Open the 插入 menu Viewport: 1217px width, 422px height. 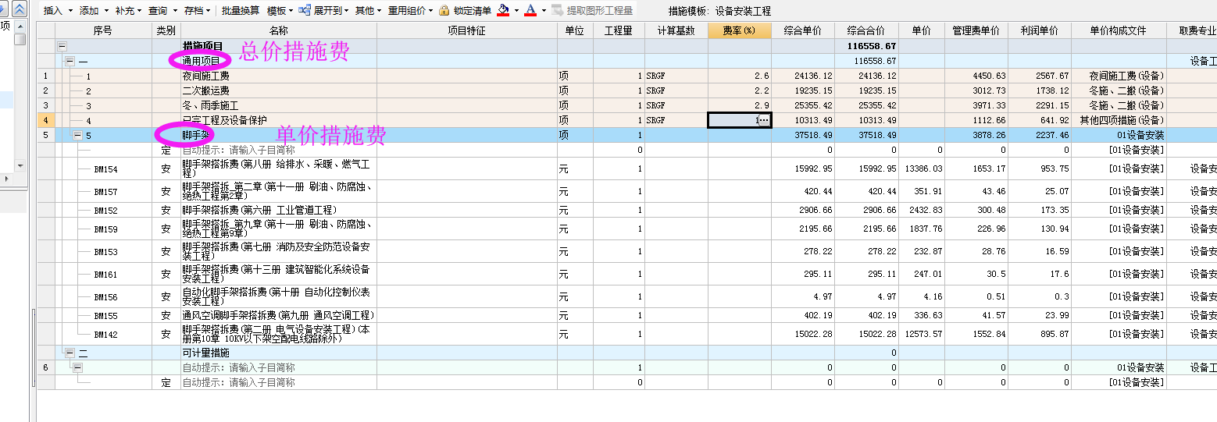(58, 11)
